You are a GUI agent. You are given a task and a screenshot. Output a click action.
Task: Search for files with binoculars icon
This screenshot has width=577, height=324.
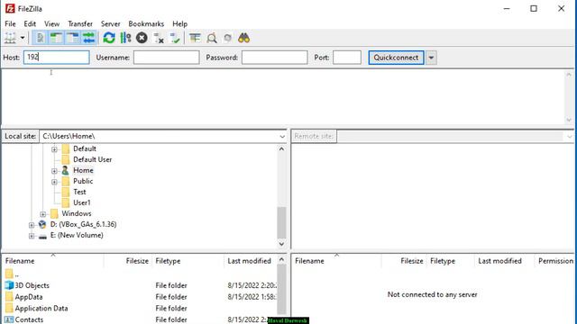coord(244,38)
